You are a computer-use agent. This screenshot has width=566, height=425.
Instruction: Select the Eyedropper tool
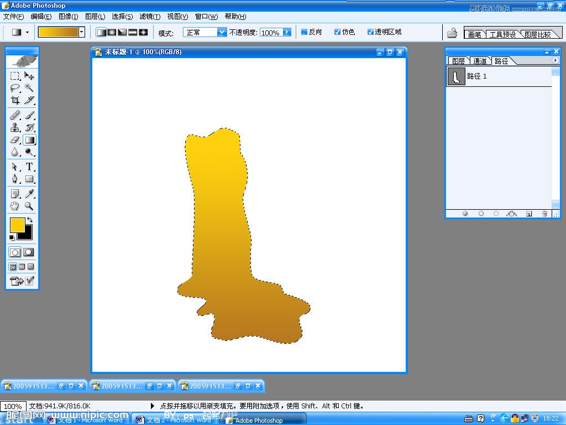(x=29, y=193)
